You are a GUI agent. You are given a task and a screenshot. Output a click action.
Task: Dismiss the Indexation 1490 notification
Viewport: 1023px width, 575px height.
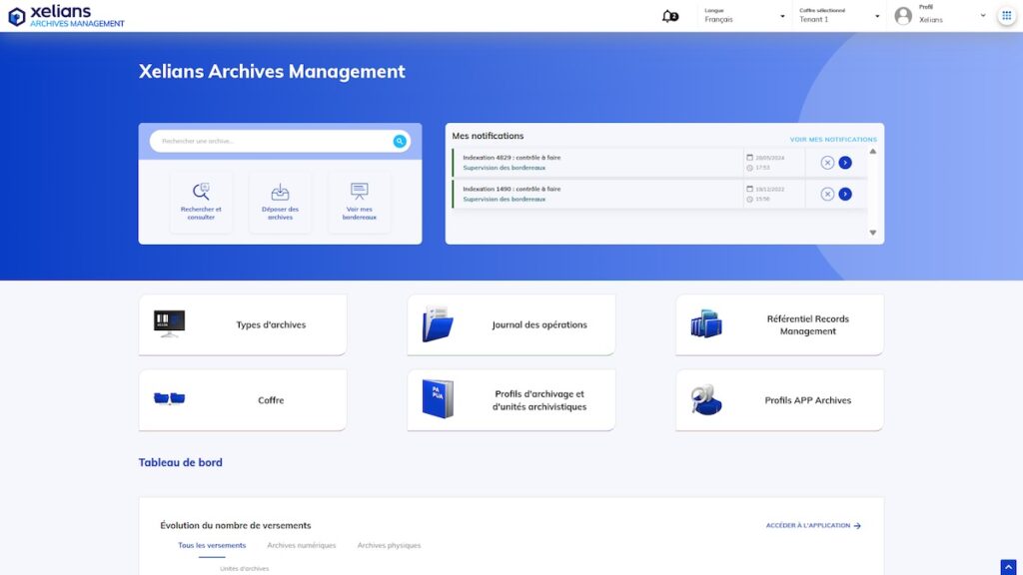[827, 194]
